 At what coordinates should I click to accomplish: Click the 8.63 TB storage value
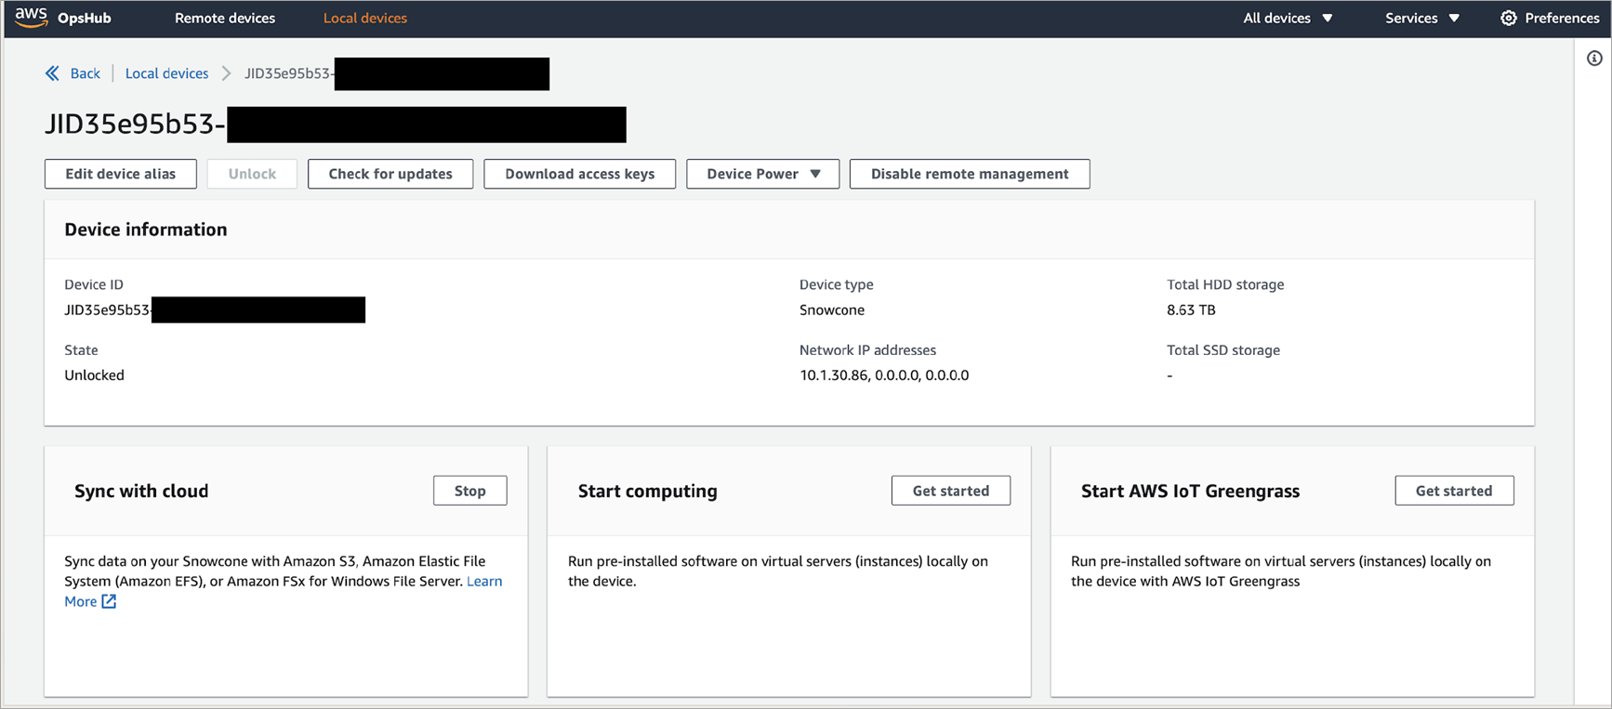pyautogui.click(x=1191, y=310)
